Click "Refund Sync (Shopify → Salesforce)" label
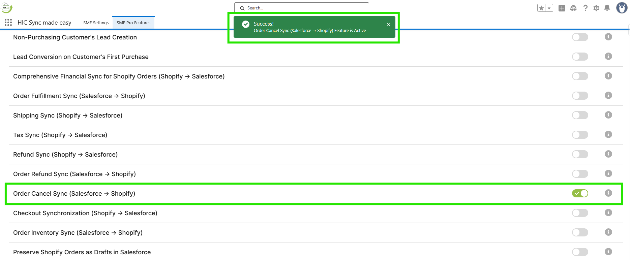Viewport: 630px width, 260px height. [65, 155]
